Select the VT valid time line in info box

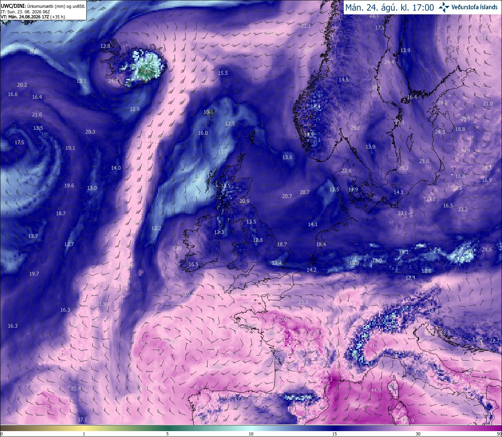coord(33,17)
